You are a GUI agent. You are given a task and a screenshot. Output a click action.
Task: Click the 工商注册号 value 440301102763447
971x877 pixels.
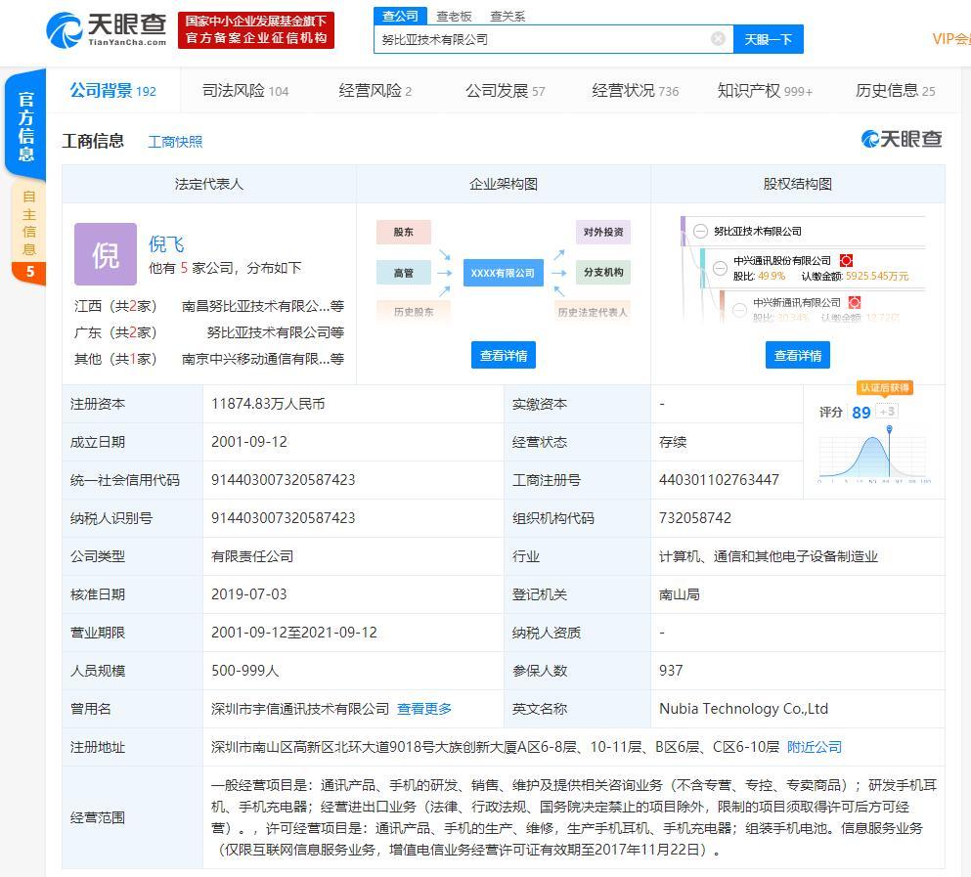[x=719, y=480]
